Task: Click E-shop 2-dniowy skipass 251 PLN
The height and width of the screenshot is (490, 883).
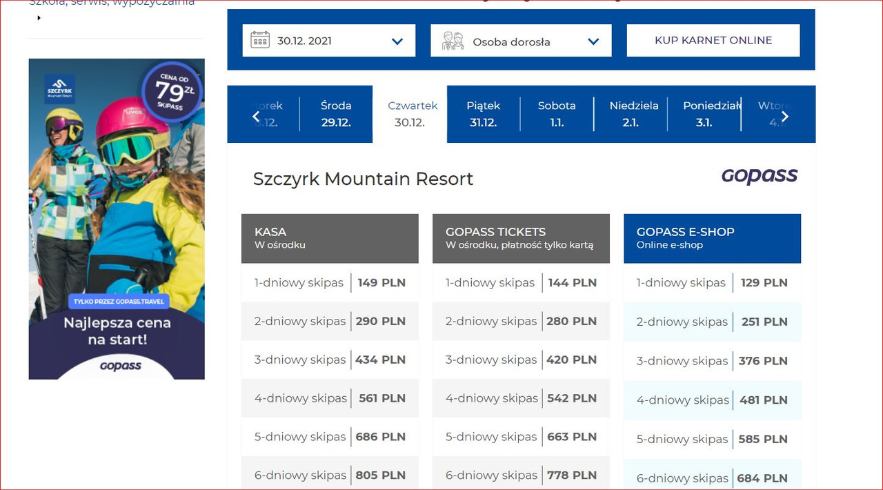Action: click(x=712, y=322)
